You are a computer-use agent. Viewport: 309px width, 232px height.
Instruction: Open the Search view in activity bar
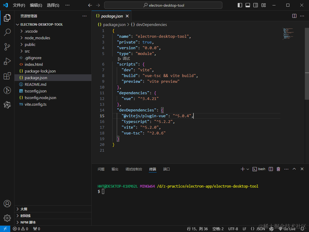point(7,32)
